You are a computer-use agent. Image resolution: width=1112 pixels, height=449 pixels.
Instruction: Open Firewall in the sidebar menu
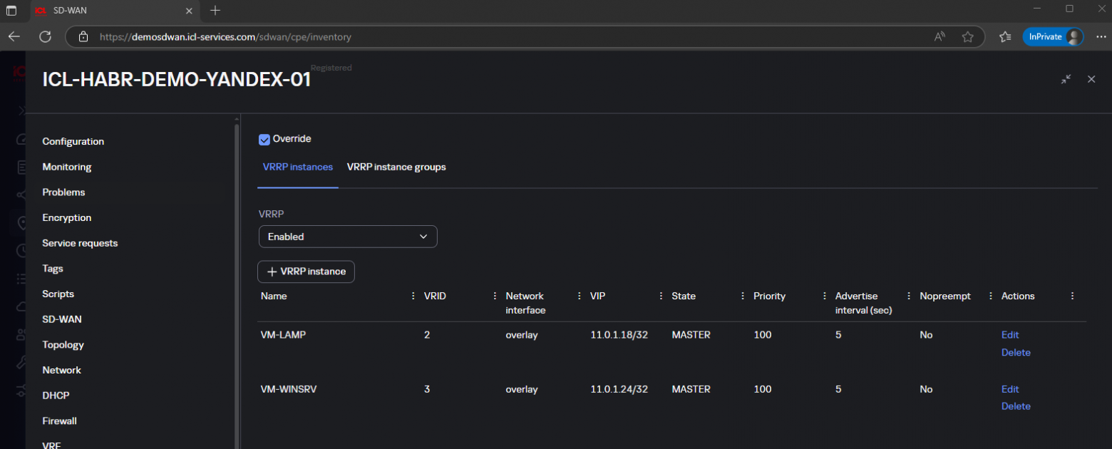pyautogui.click(x=59, y=420)
